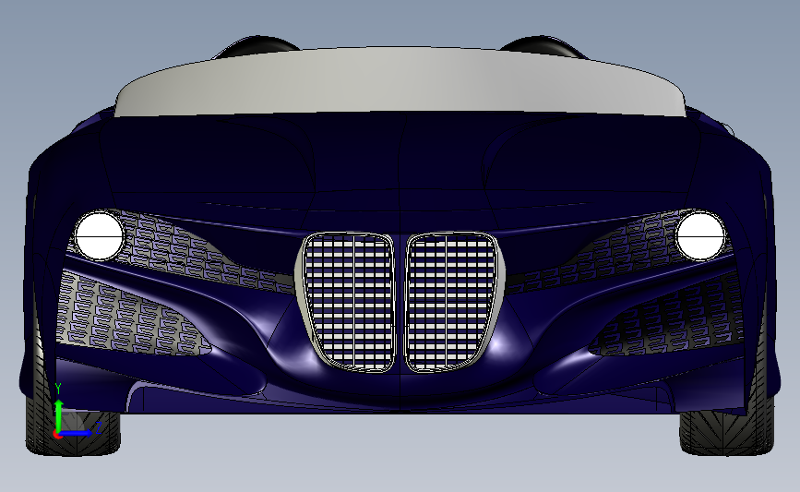This screenshot has height=492, width=800.
Task: Select the red origin point of the triad
Action: pos(57,435)
